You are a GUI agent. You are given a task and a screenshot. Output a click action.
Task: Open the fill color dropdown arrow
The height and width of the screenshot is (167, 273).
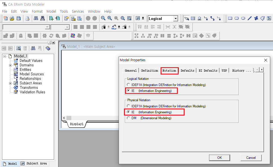[119, 27]
